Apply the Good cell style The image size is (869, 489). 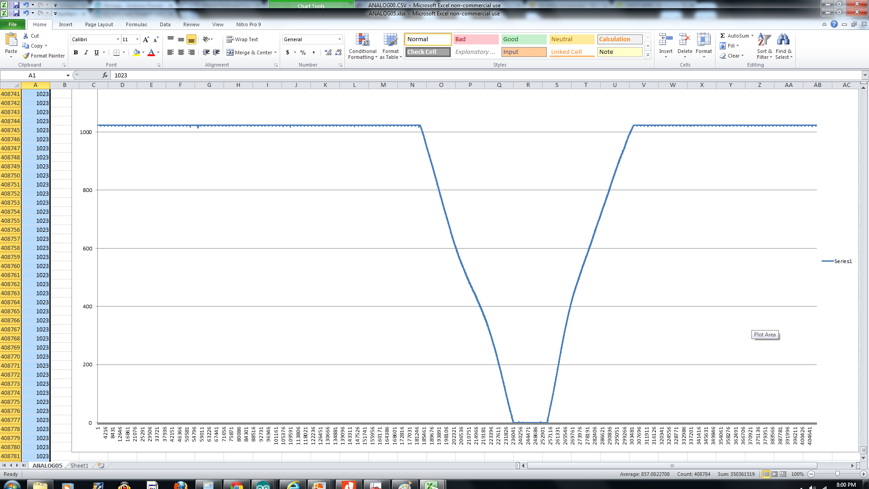524,39
